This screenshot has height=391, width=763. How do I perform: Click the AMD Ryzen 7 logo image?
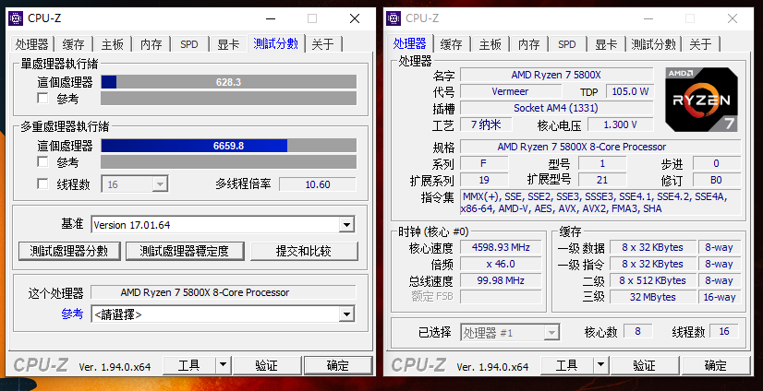pyautogui.click(x=702, y=100)
